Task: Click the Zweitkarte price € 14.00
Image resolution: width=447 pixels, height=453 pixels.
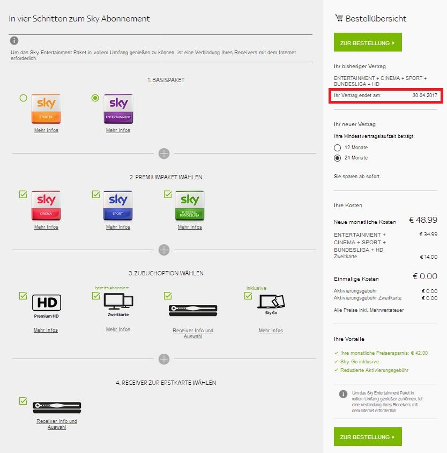Action: click(x=429, y=257)
